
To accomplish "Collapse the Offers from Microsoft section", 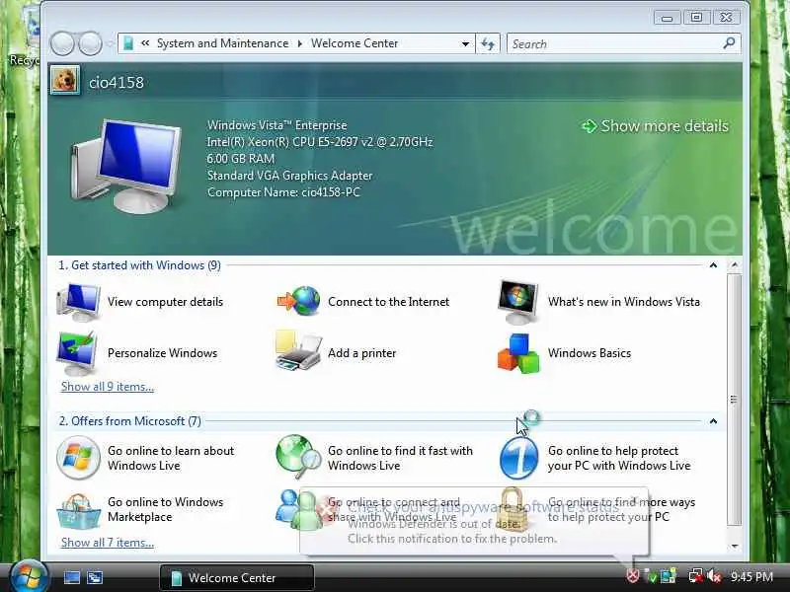I will pyautogui.click(x=713, y=421).
